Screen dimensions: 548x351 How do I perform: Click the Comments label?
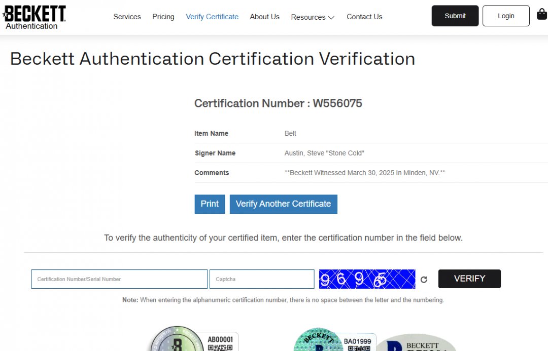(212, 173)
